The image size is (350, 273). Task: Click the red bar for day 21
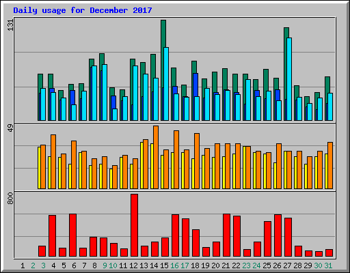(226, 235)
